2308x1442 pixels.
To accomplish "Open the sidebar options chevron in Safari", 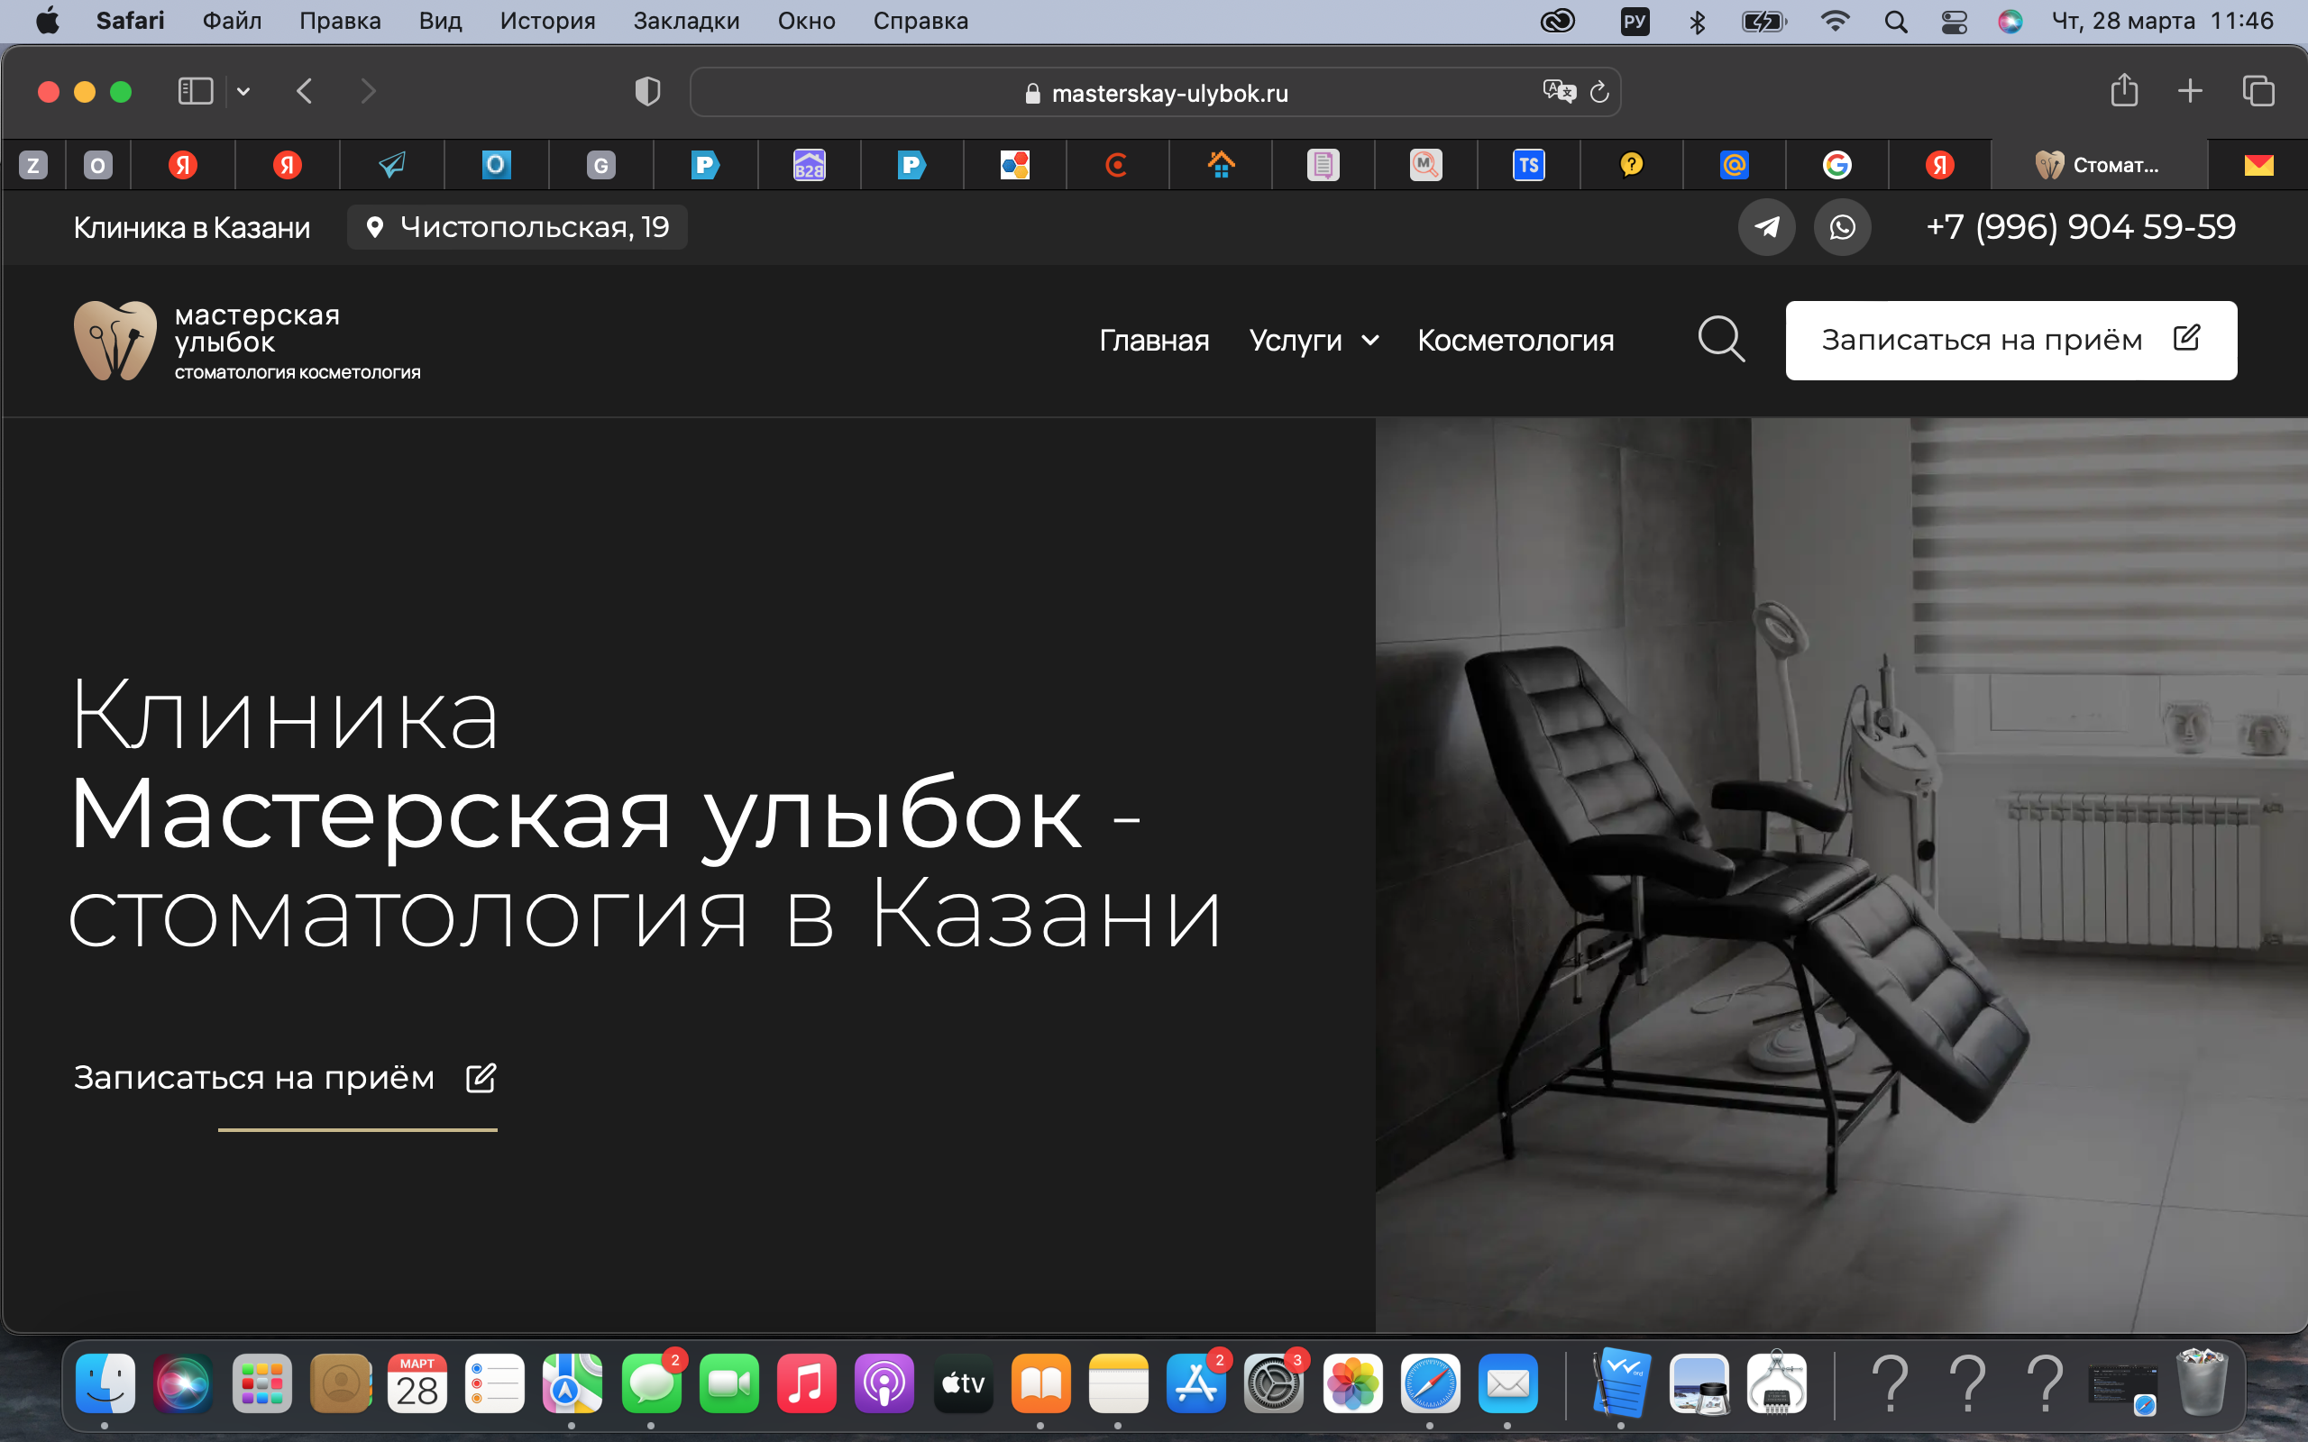I will [x=243, y=92].
